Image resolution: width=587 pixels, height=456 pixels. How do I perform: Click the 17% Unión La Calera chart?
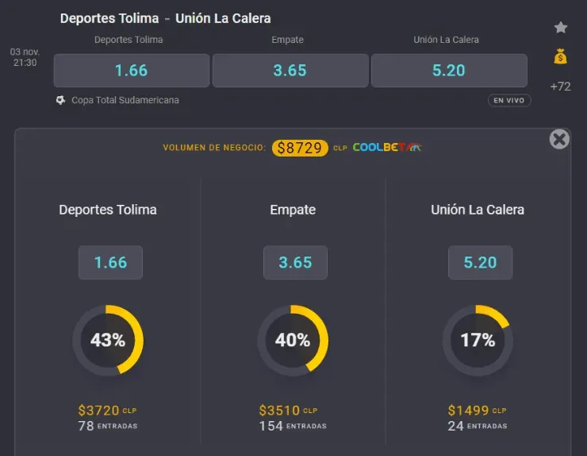[478, 340]
